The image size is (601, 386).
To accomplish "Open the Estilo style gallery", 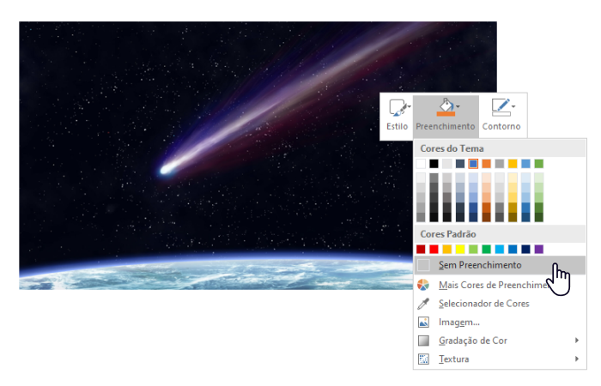I will [397, 116].
